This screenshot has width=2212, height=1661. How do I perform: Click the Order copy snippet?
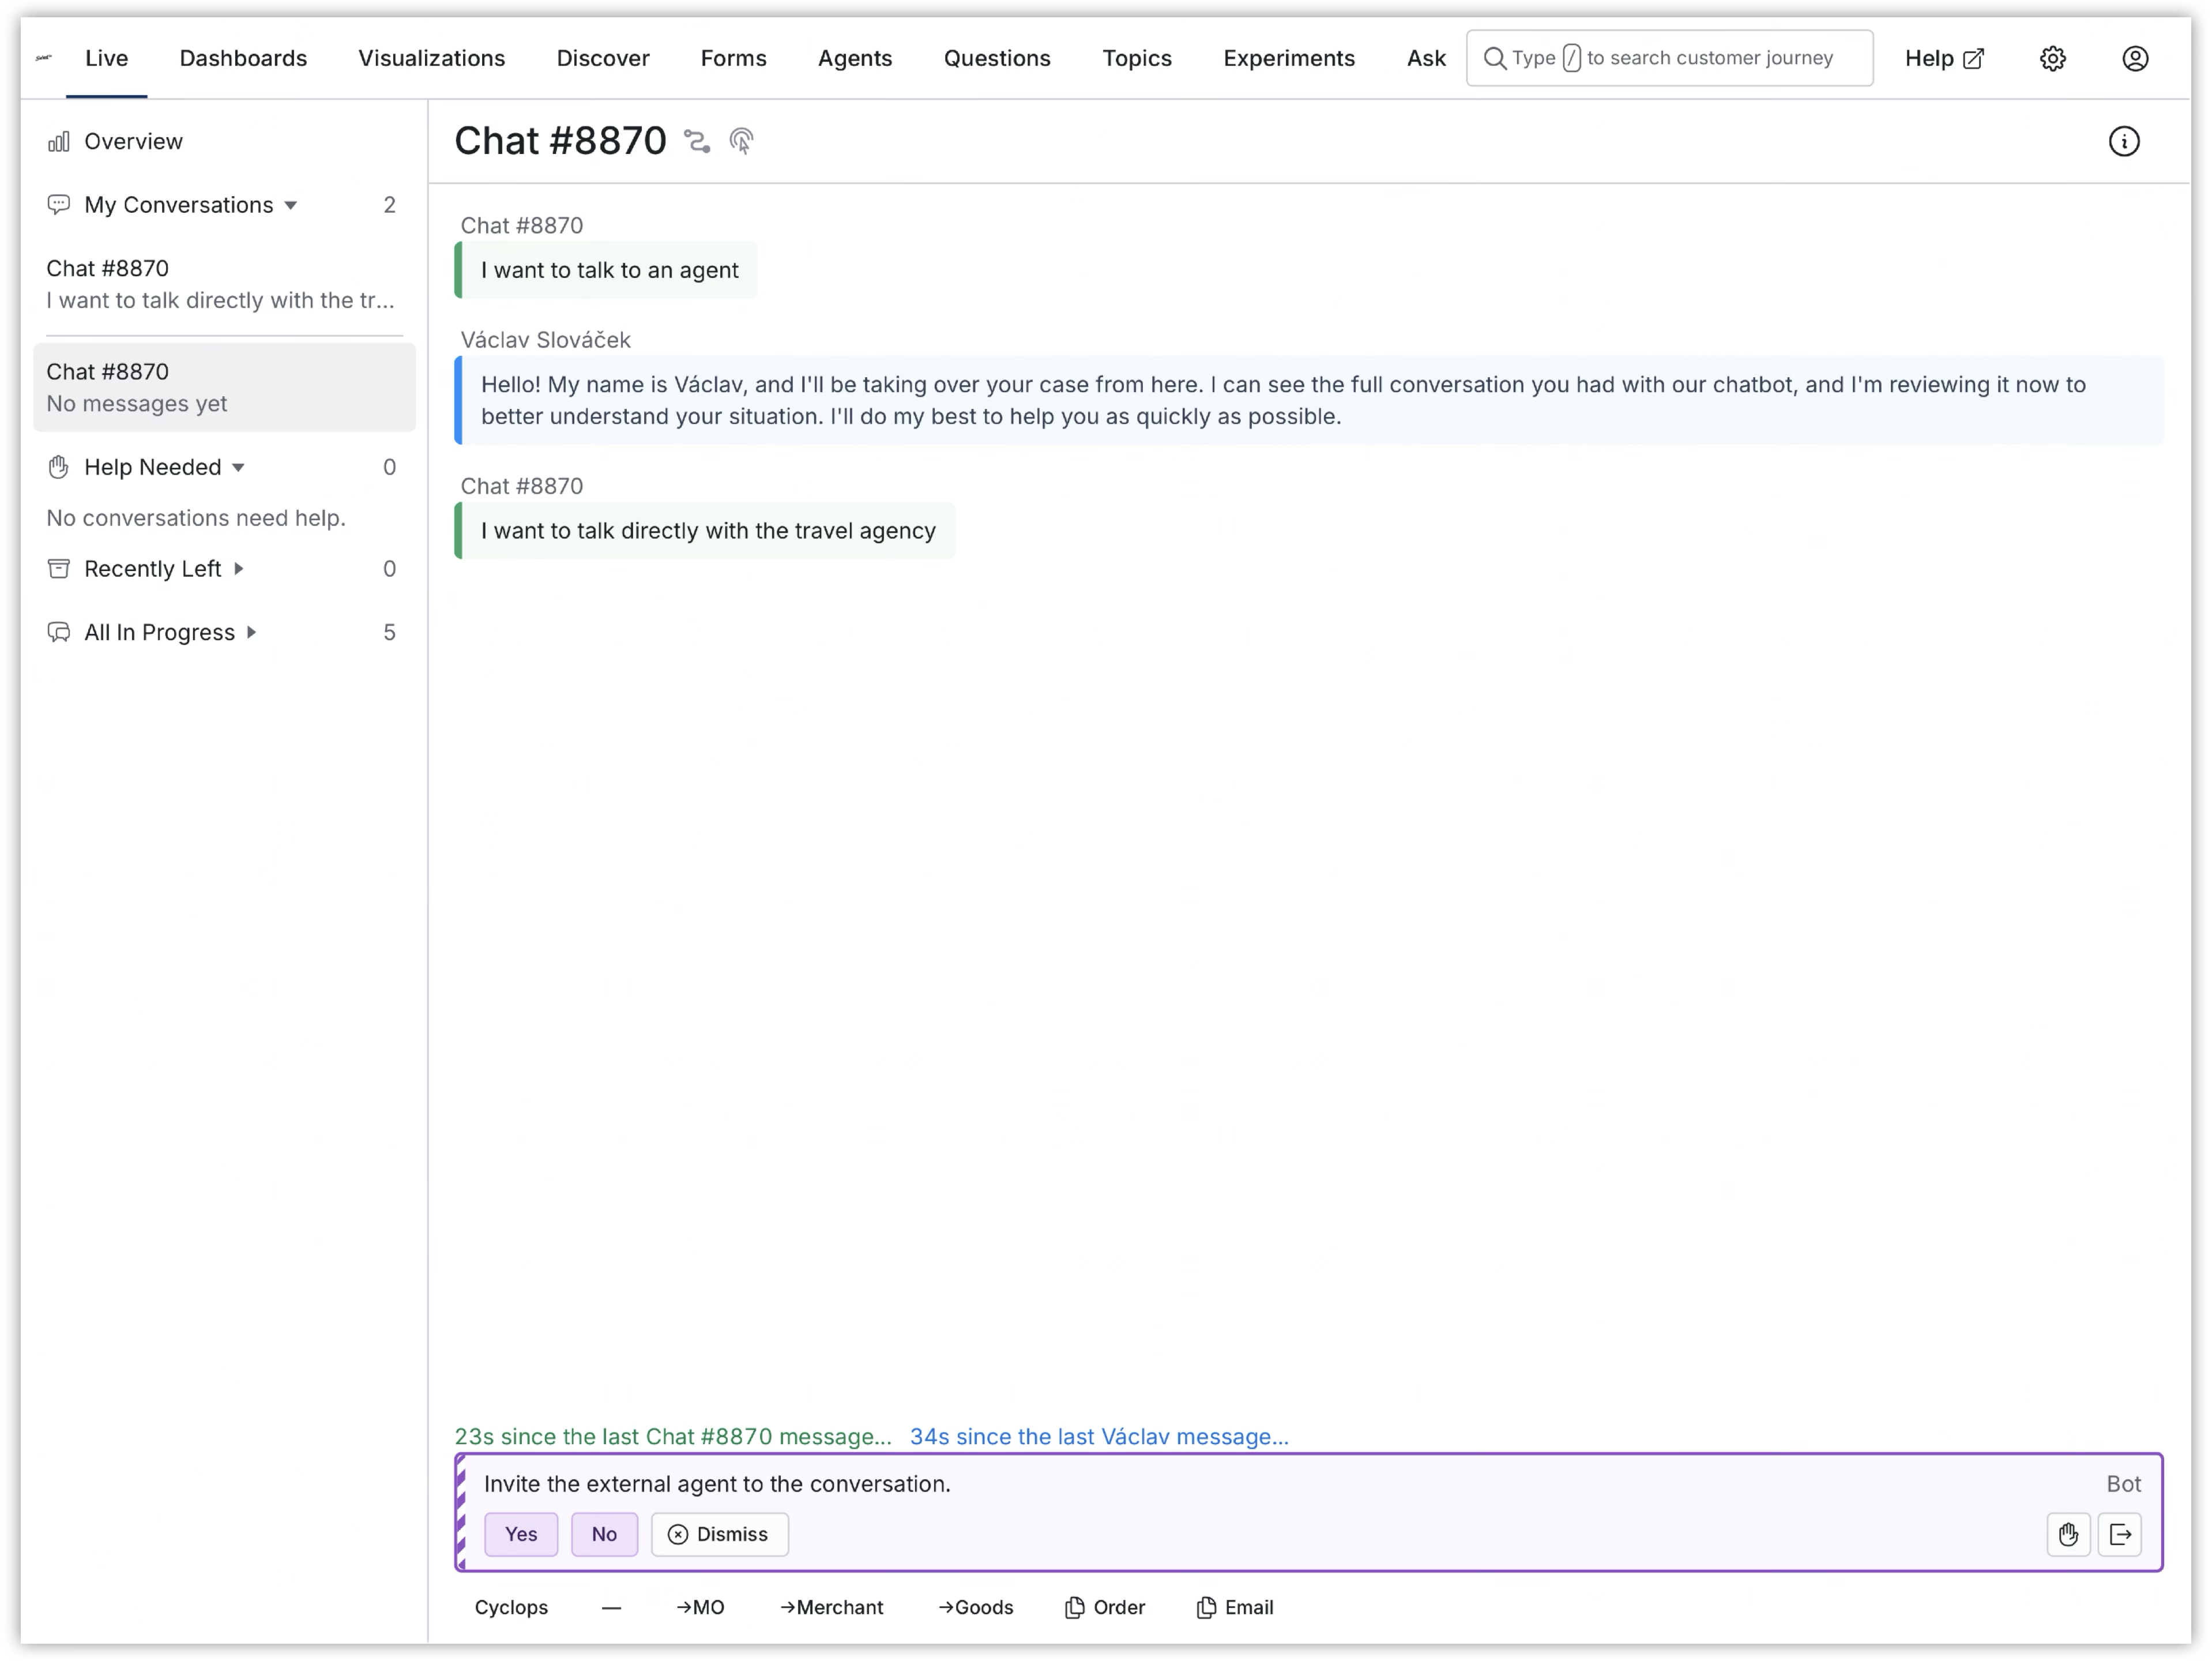click(1104, 1607)
